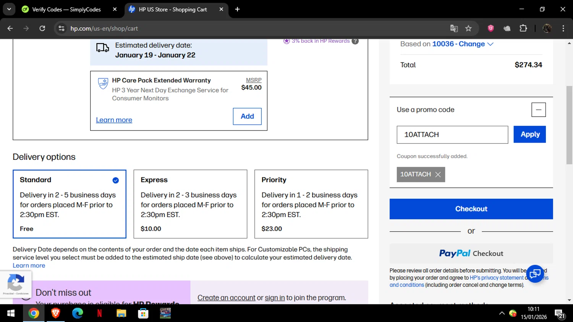
Task: Open the translate page icon
Action: click(x=454, y=28)
